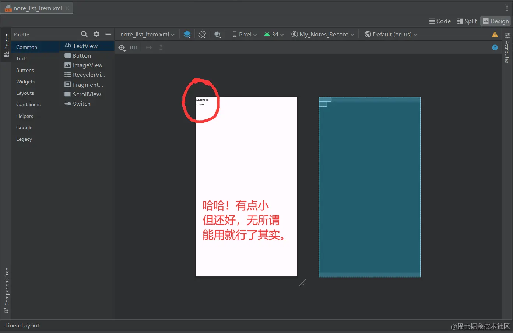Select Common palette category

(x=35, y=47)
